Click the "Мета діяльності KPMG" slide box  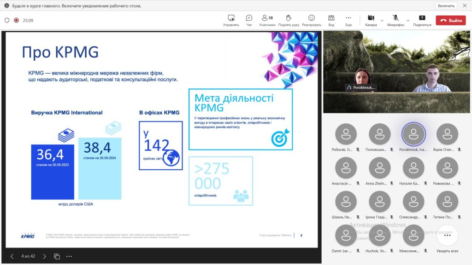tap(241, 119)
